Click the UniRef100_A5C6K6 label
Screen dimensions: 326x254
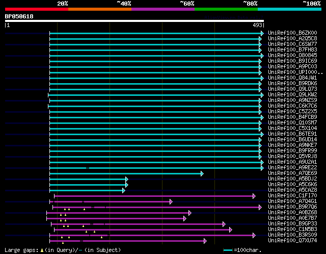click(x=292, y=185)
